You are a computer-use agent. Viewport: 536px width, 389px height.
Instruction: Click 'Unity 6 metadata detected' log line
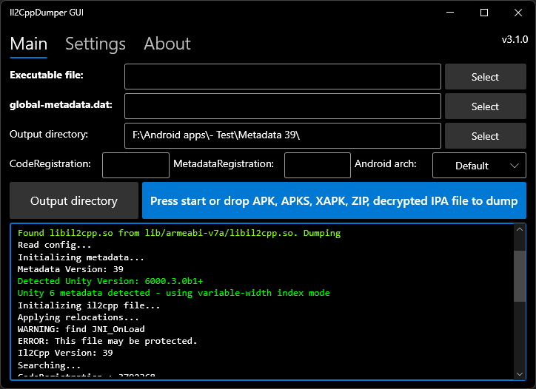[x=174, y=293]
